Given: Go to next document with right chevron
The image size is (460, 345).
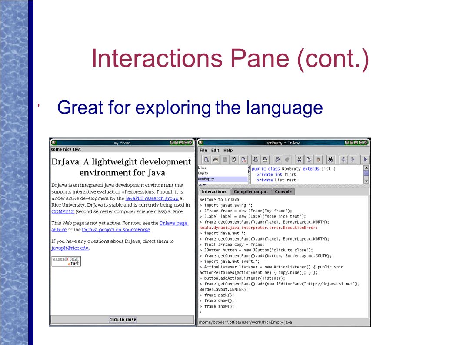Looking at the screenshot, I should tap(353, 159).
